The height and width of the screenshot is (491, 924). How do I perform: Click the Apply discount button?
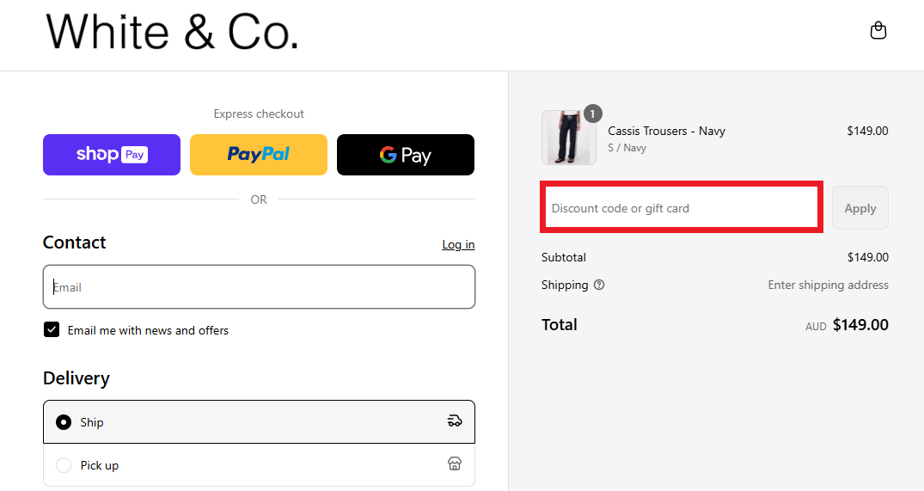click(x=860, y=208)
